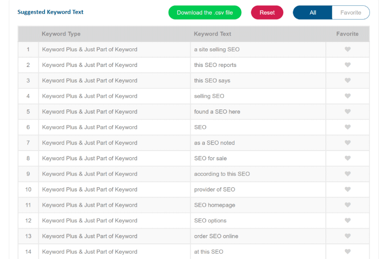Favorite the 'SEO for sale' heart icon

tap(347, 158)
